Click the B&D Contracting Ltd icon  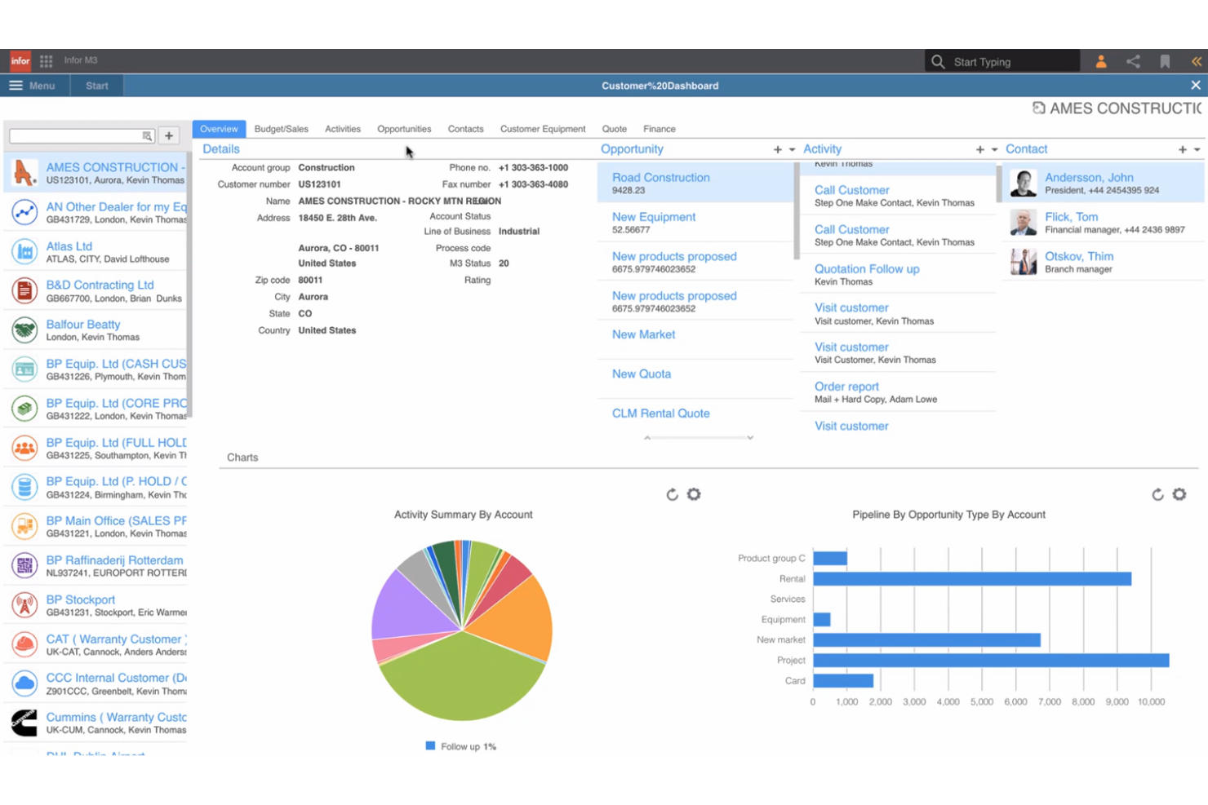(x=25, y=290)
